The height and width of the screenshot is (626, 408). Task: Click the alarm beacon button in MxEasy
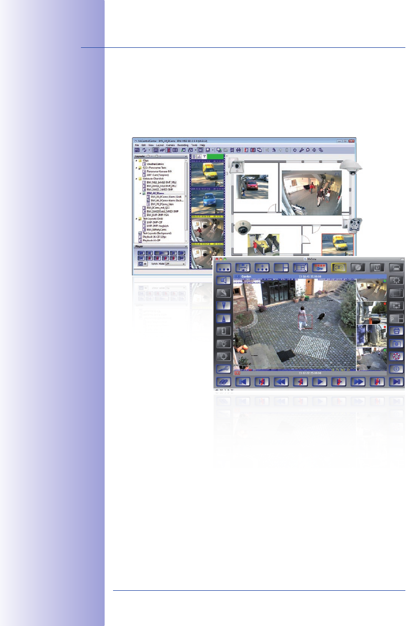(396, 268)
